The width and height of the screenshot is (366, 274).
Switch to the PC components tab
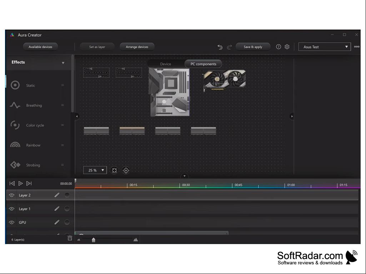click(x=203, y=64)
